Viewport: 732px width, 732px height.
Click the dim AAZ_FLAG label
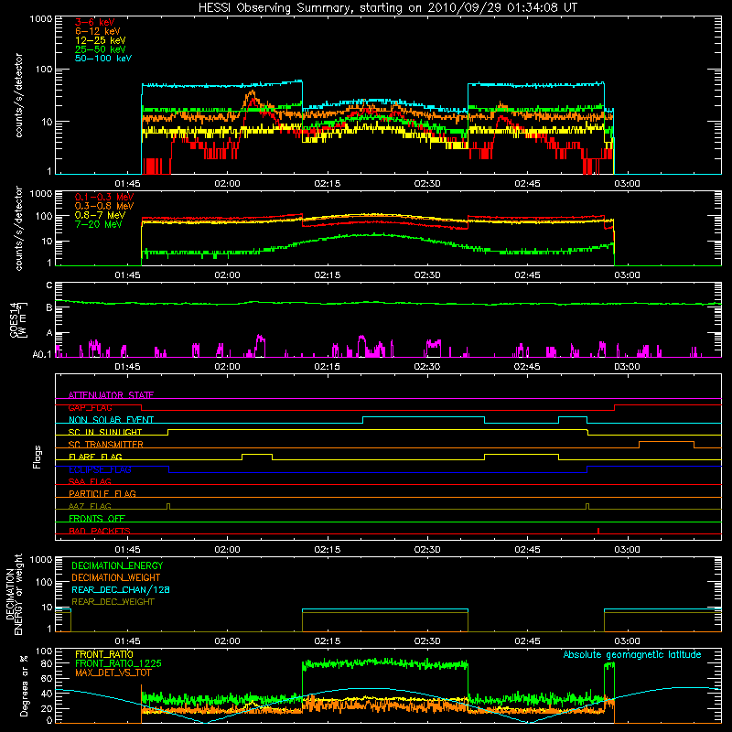click(x=90, y=506)
